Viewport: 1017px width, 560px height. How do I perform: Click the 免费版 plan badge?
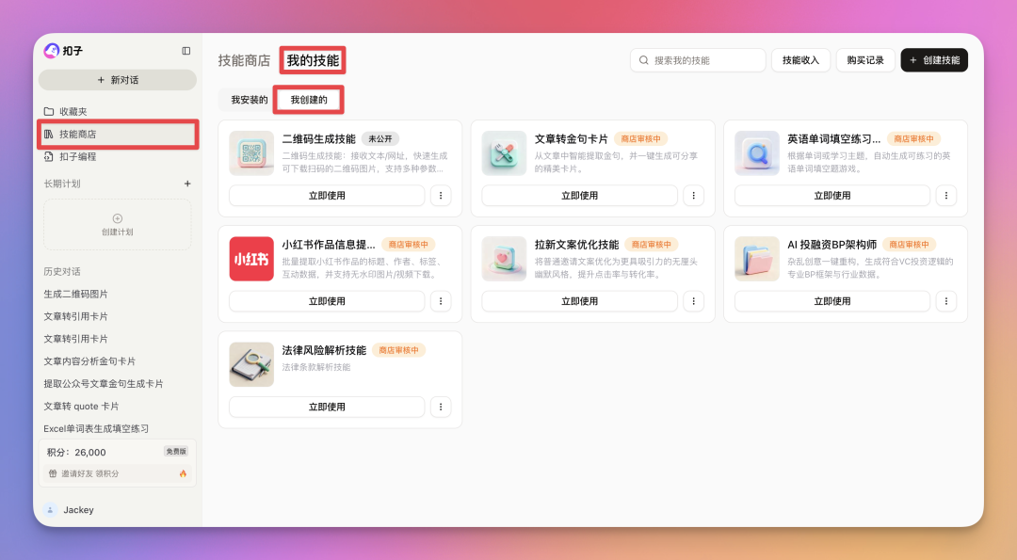point(176,451)
